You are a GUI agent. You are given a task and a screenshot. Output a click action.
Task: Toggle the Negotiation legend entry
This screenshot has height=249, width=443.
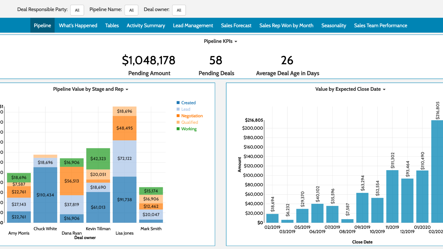pyautogui.click(x=192, y=116)
